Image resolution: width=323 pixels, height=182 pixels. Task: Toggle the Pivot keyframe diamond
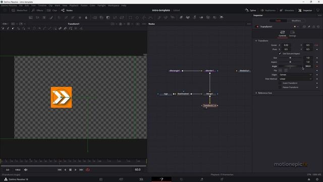pyautogui.click(x=317, y=50)
